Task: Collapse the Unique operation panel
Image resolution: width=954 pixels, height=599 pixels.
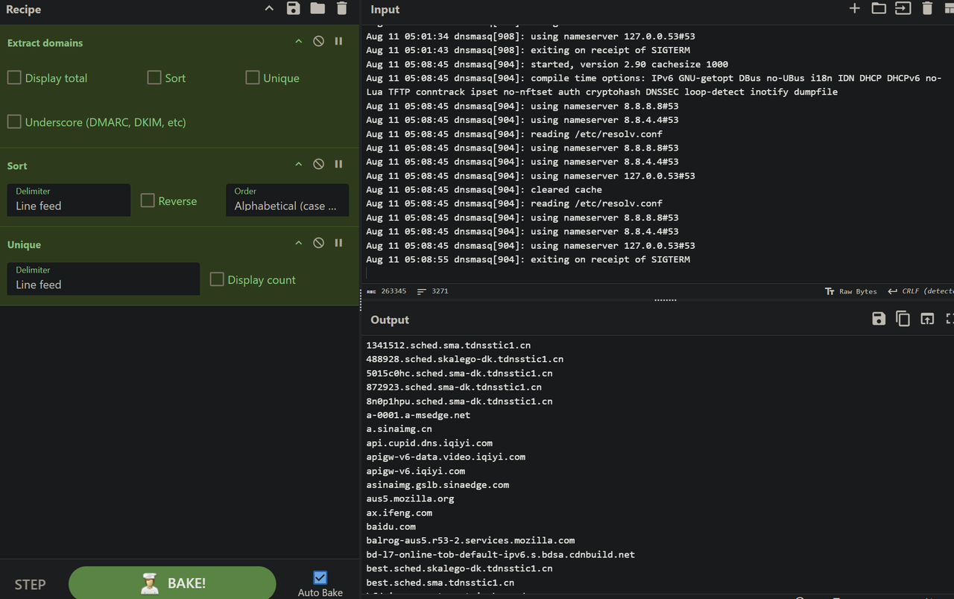Action: 298,244
